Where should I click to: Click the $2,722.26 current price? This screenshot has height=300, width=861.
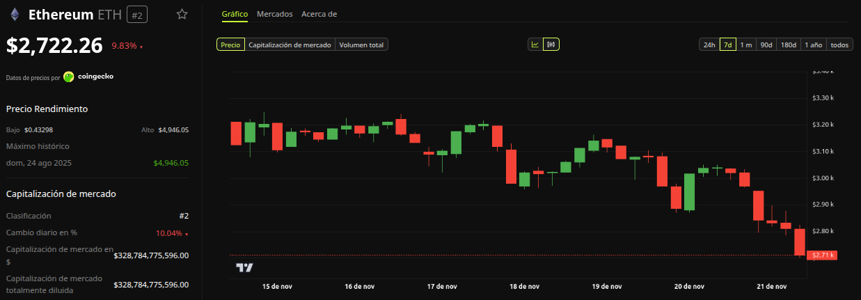pos(54,45)
